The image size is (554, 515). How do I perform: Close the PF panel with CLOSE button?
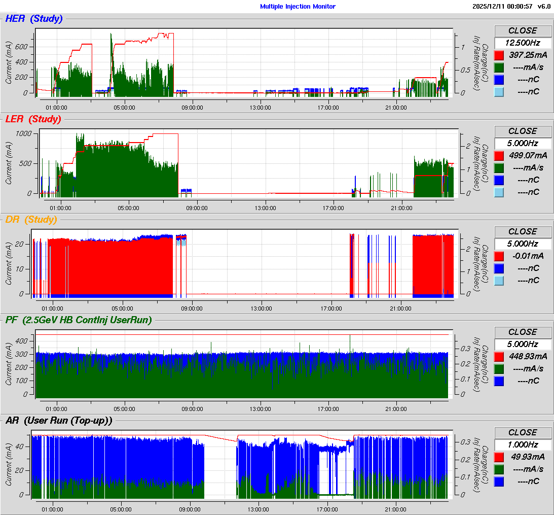pos(522,332)
